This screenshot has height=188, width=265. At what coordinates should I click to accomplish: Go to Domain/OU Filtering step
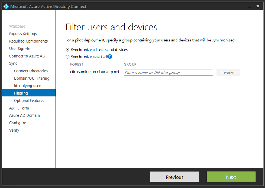pyautogui.click(x=31, y=78)
